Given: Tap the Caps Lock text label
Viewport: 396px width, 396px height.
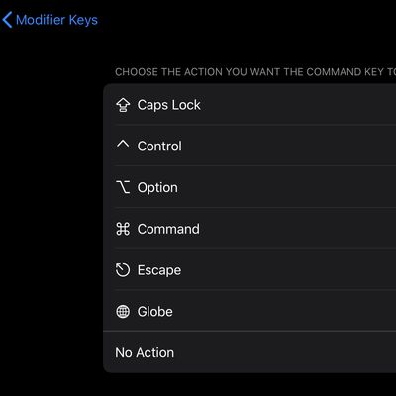Looking at the screenshot, I should pyautogui.click(x=168, y=105).
